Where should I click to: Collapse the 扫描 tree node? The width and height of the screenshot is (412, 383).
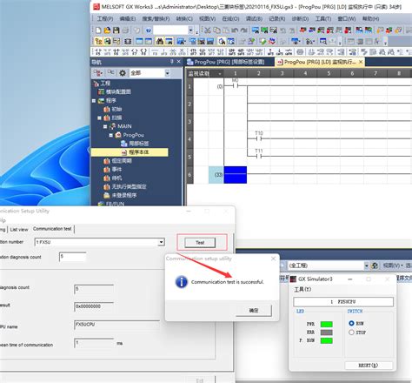[x=99, y=118]
